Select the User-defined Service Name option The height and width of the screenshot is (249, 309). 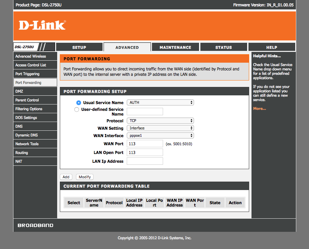[x=77, y=110]
